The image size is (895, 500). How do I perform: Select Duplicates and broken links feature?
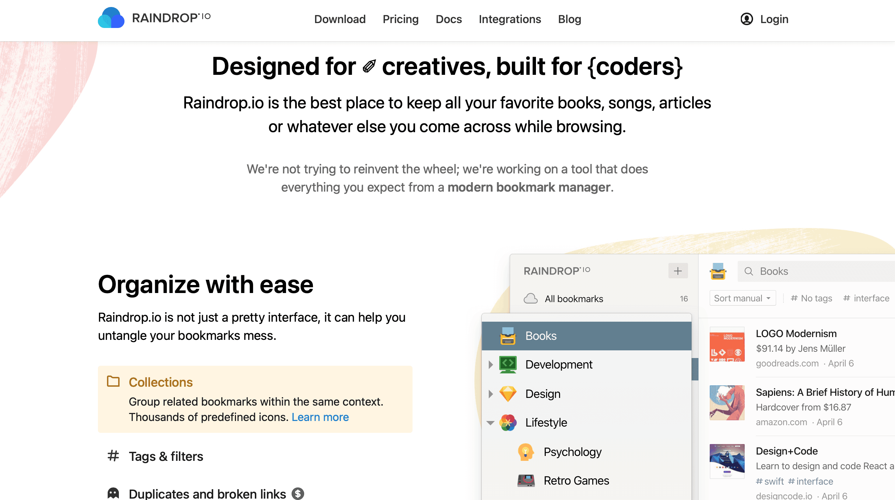click(x=207, y=494)
